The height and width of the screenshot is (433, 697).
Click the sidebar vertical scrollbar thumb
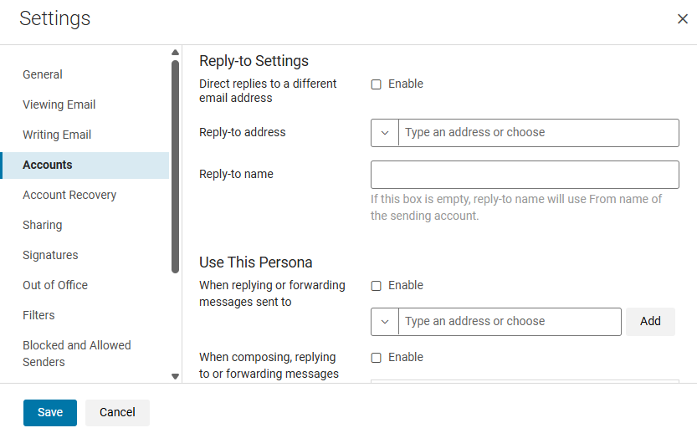pos(175,167)
